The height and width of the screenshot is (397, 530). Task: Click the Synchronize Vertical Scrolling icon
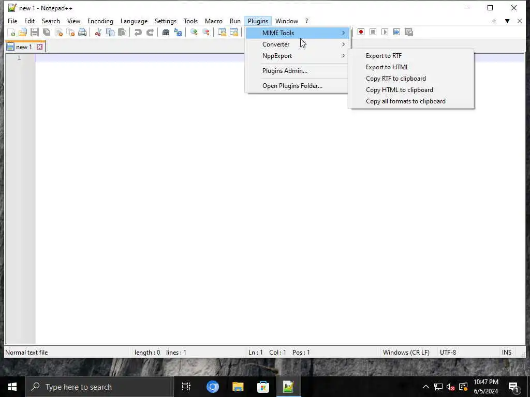[222, 33]
